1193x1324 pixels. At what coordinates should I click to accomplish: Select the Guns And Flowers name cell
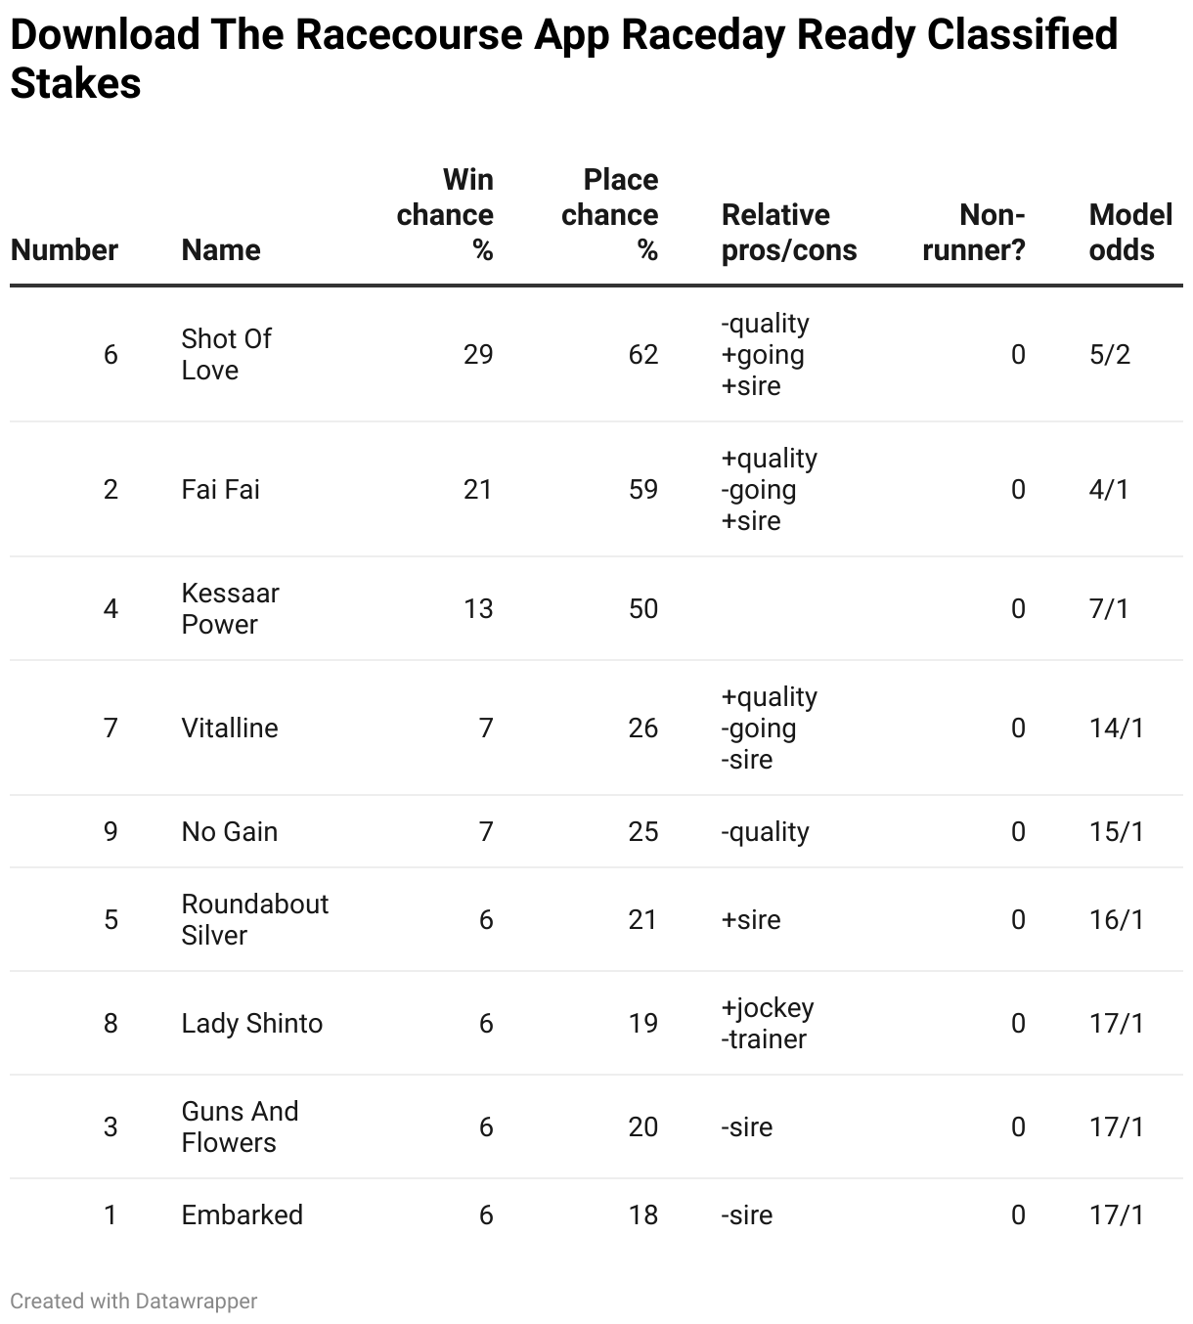pyautogui.click(x=241, y=1126)
